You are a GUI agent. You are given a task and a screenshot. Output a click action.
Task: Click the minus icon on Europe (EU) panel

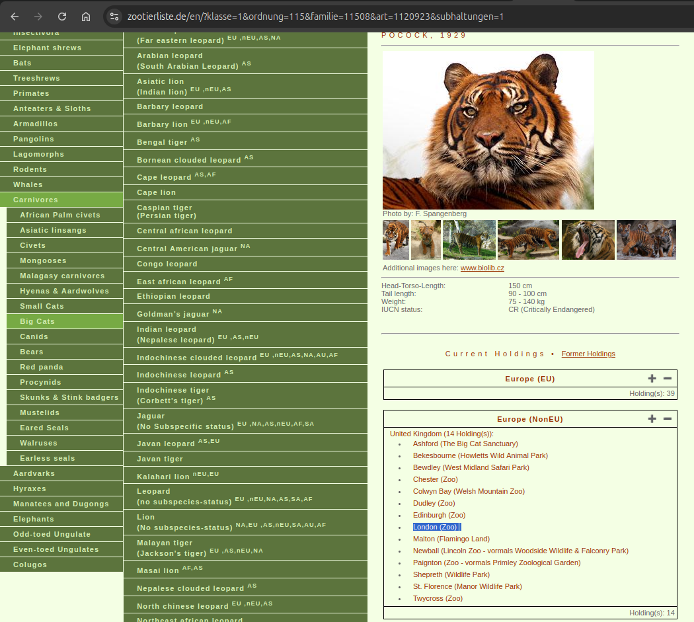[668, 379]
